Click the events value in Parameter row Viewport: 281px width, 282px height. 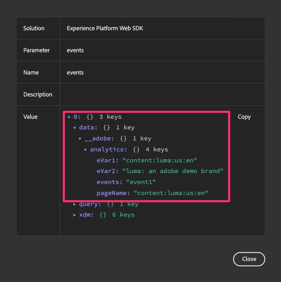click(x=75, y=50)
